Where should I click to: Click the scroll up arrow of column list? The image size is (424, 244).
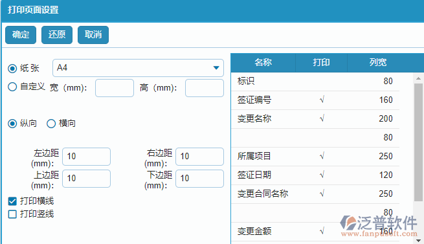(418, 78)
